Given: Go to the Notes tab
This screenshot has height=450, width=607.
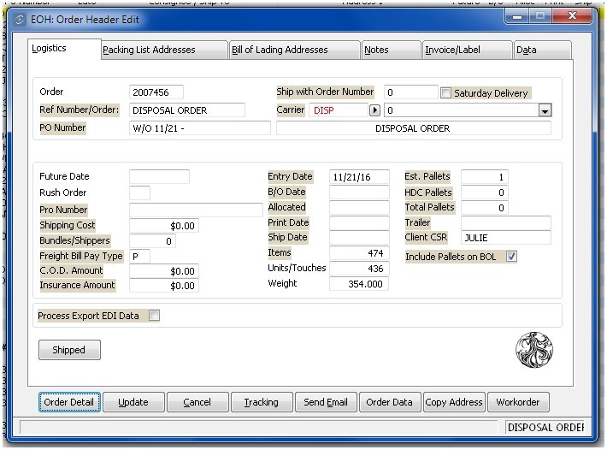Looking at the screenshot, I should tap(392, 50).
